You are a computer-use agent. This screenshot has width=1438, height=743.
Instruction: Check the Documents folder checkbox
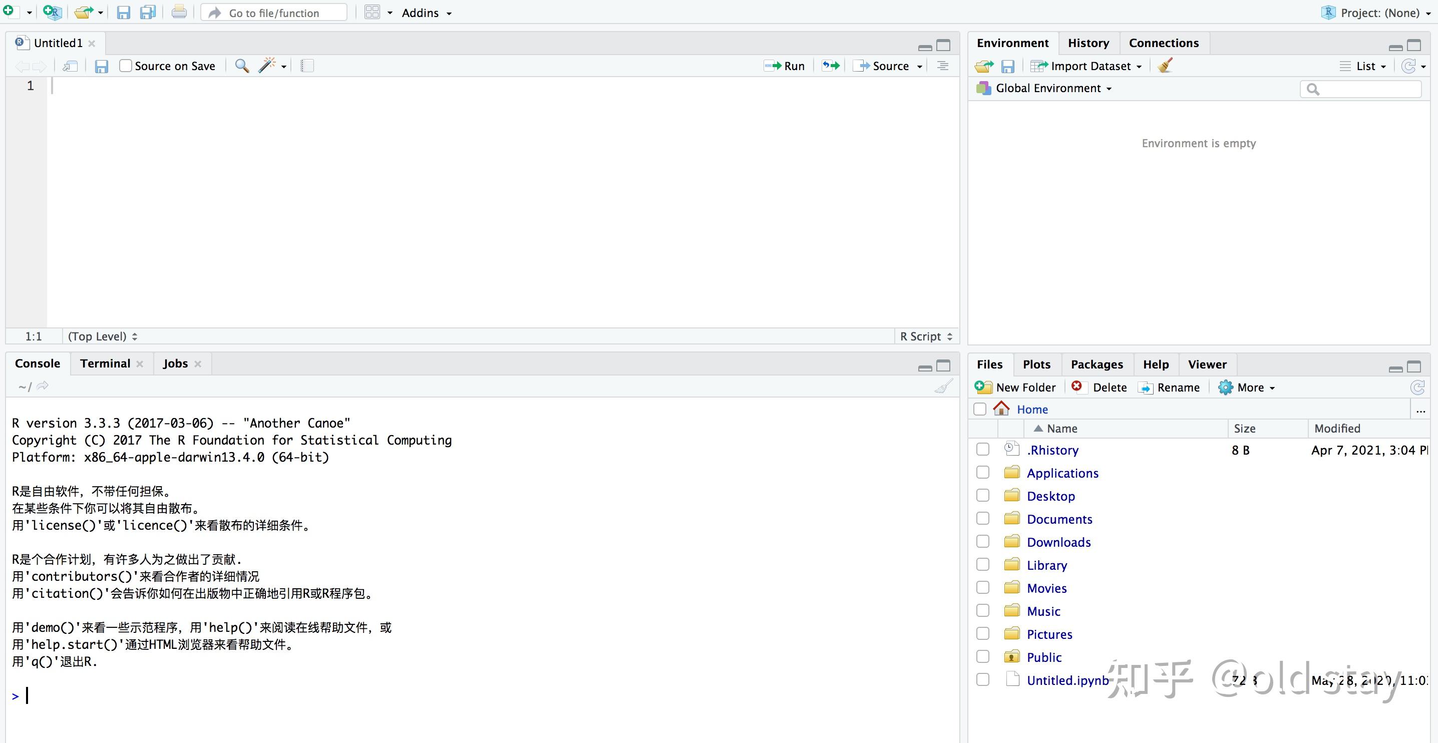click(x=982, y=519)
